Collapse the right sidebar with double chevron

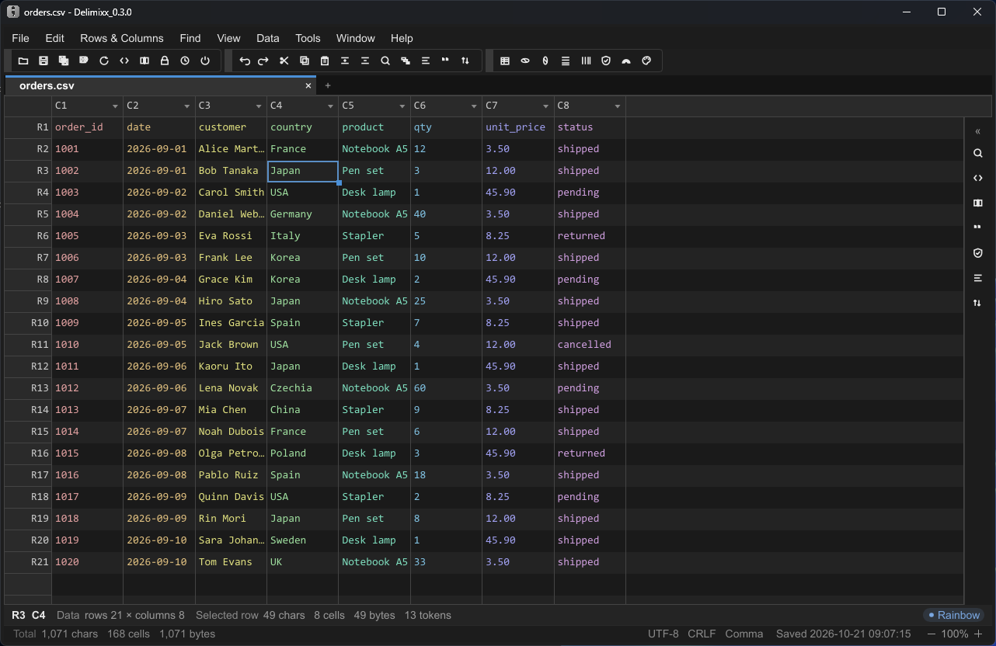click(x=978, y=131)
